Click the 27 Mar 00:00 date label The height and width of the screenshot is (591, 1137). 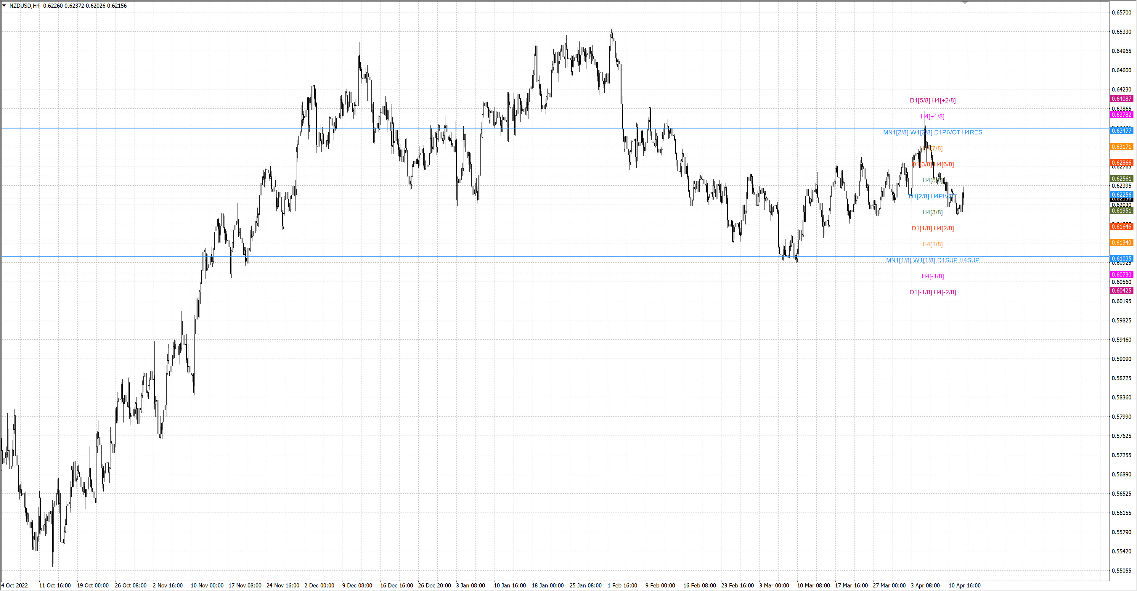point(889,585)
